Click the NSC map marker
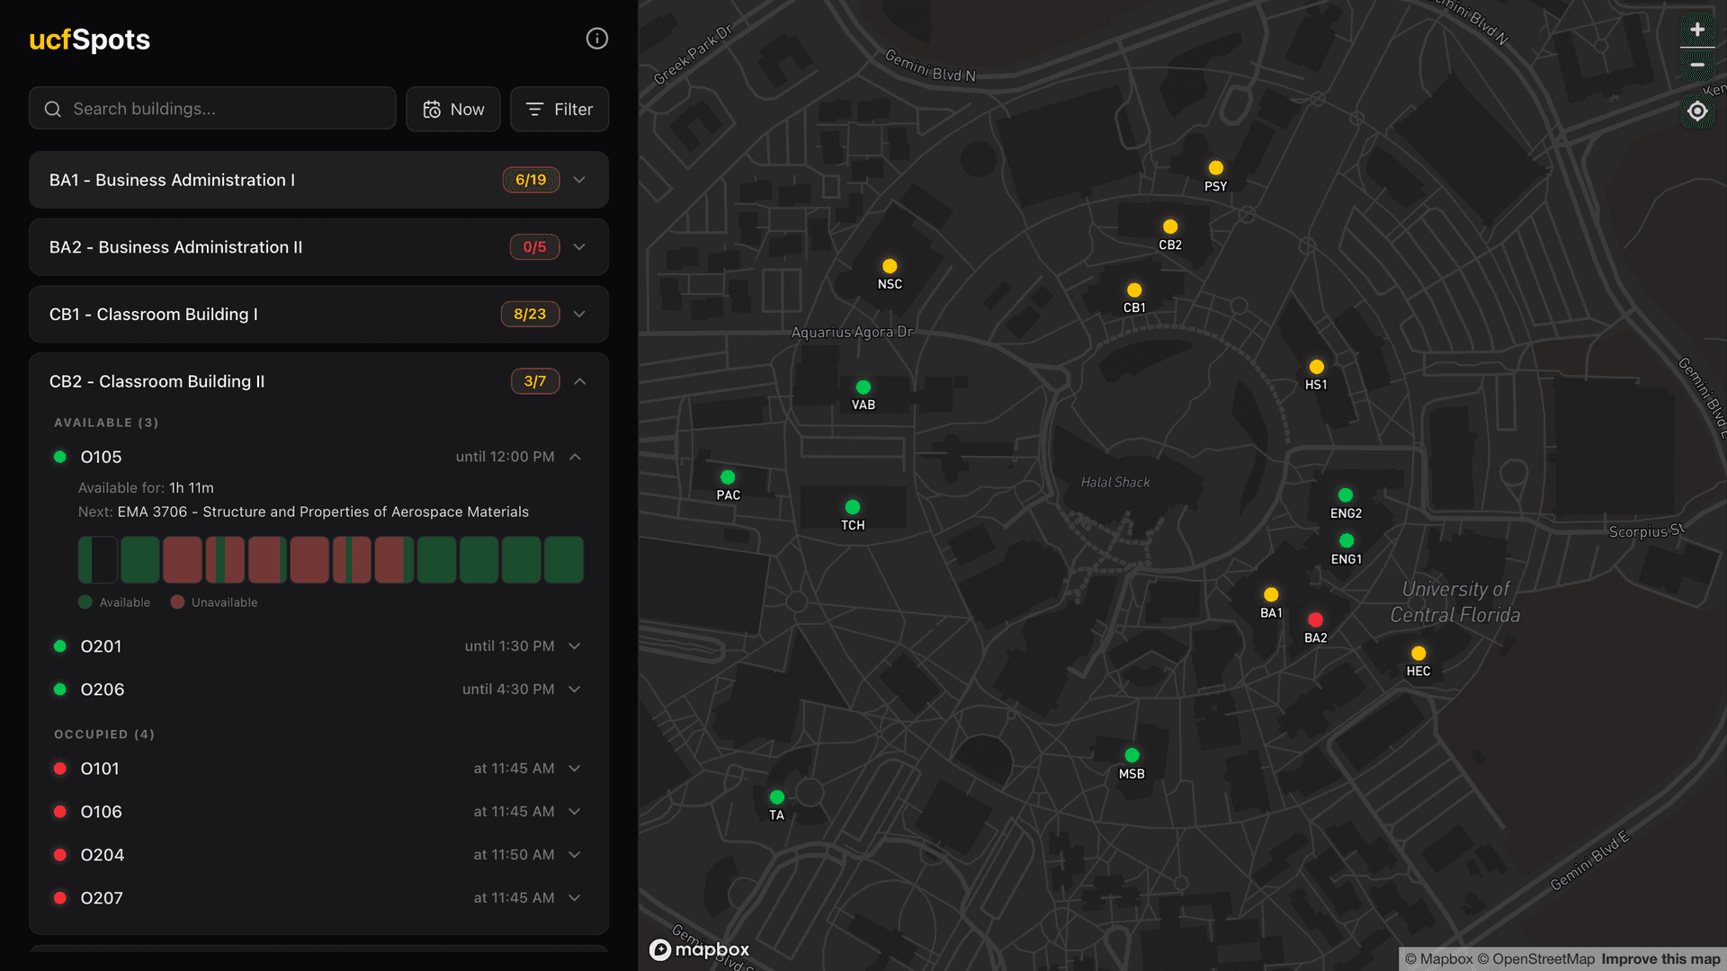1727x971 pixels. [890, 266]
